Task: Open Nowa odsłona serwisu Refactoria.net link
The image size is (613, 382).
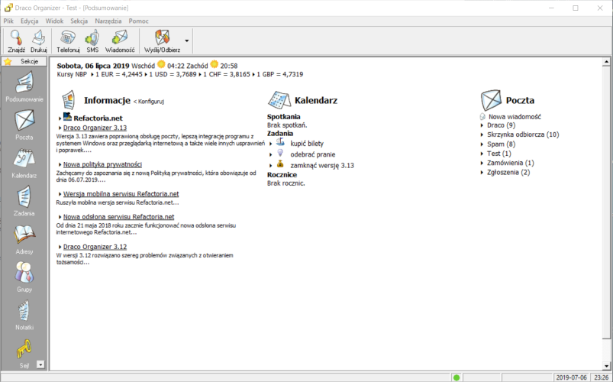Action: [x=119, y=216]
